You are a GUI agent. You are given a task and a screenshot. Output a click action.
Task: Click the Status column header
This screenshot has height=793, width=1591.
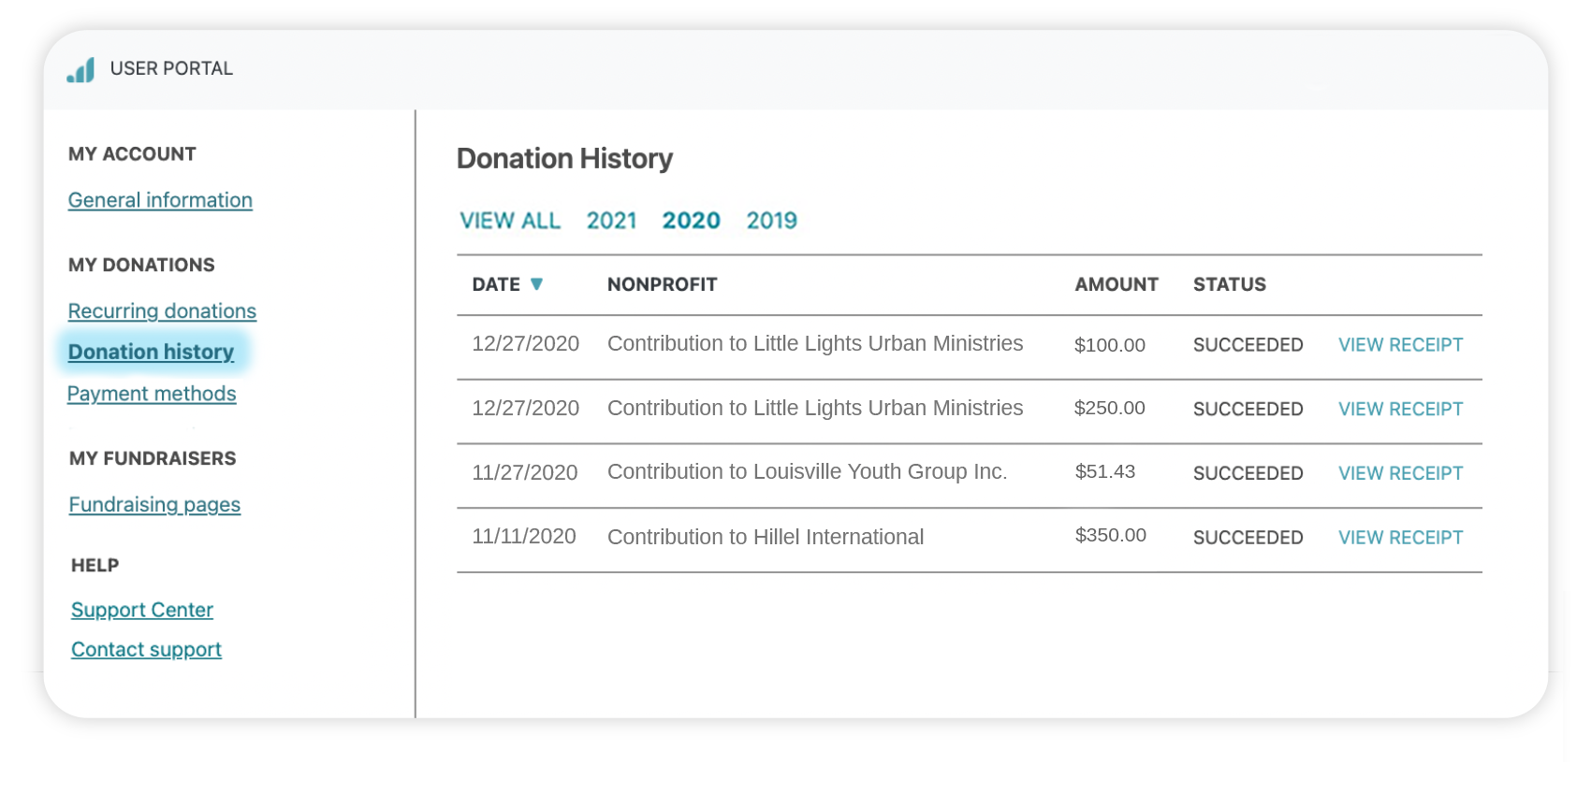1229,284
